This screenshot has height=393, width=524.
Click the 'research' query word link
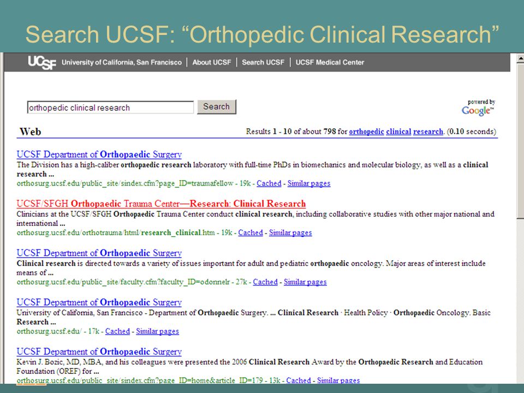(428, 132)
